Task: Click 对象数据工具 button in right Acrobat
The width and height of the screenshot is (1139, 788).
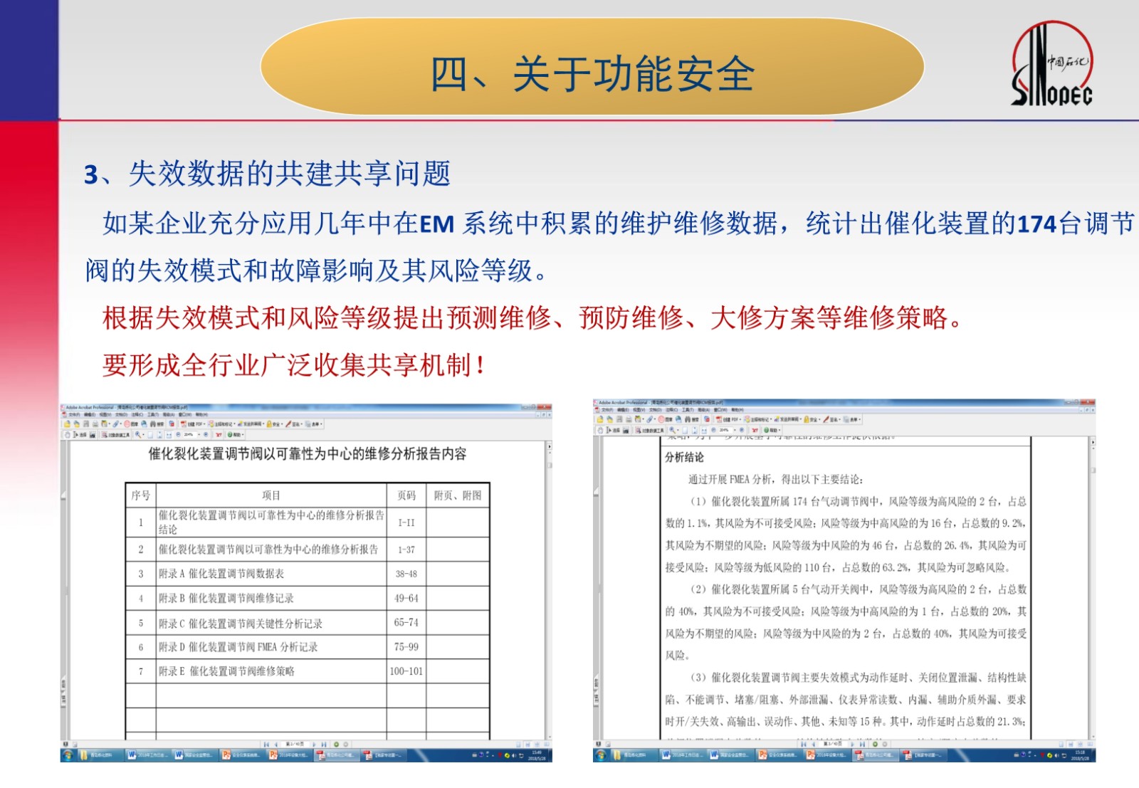Action: tap(649, 430)
